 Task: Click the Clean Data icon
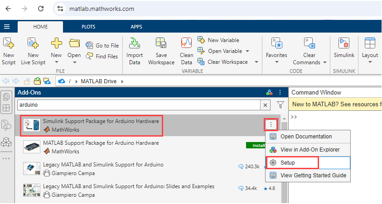(x=186, y=44)
